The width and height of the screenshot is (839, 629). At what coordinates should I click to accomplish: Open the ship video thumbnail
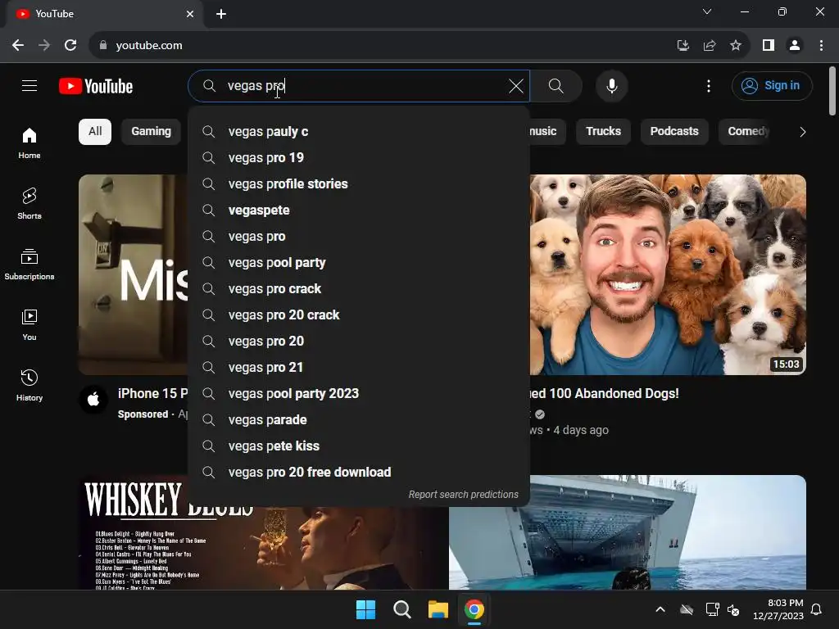(x=627, y=532)
